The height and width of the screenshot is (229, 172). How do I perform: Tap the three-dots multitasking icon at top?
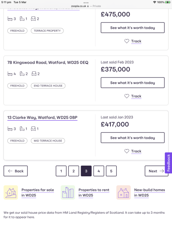[x=86, y=3]
